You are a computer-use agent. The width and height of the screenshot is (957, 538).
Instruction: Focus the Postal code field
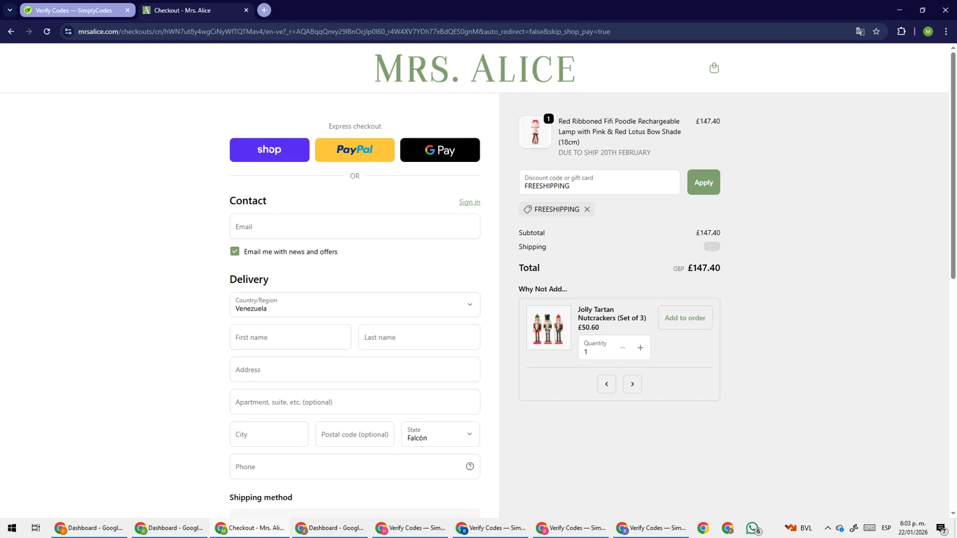355,434
